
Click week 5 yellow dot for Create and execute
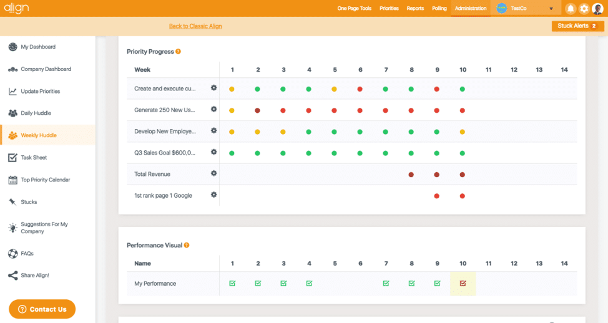click(334, 89)
